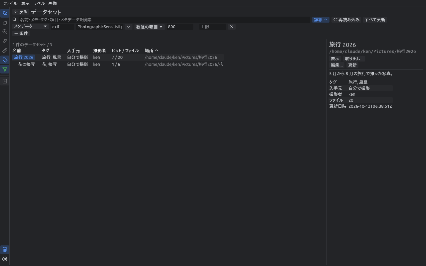The image size is (426, 266).
Task: Click path /home/claude/ken/Pictures/旅行2026/花 cell
Action: pos(184,65)
